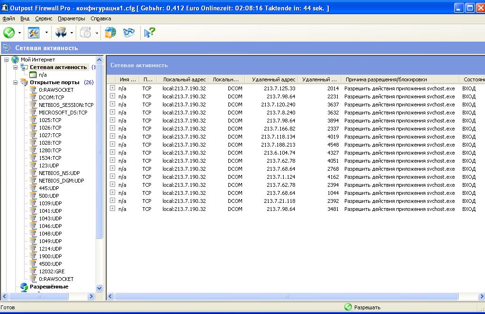Click the 445:UDP port icon
Screen dimensions: 485x314
(33, 188)
